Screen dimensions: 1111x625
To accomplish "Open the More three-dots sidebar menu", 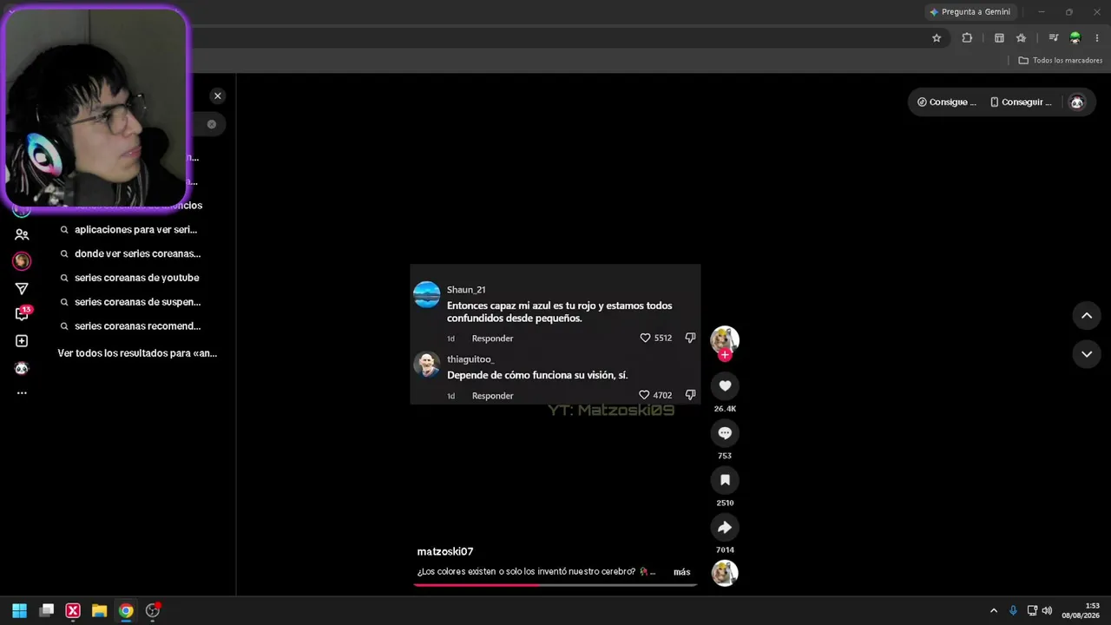I will pos(22,393).
